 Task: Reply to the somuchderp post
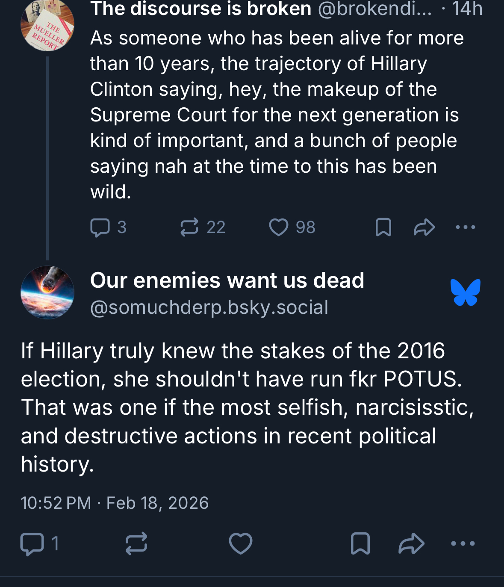pyautogui.click(x=32, y=544)
